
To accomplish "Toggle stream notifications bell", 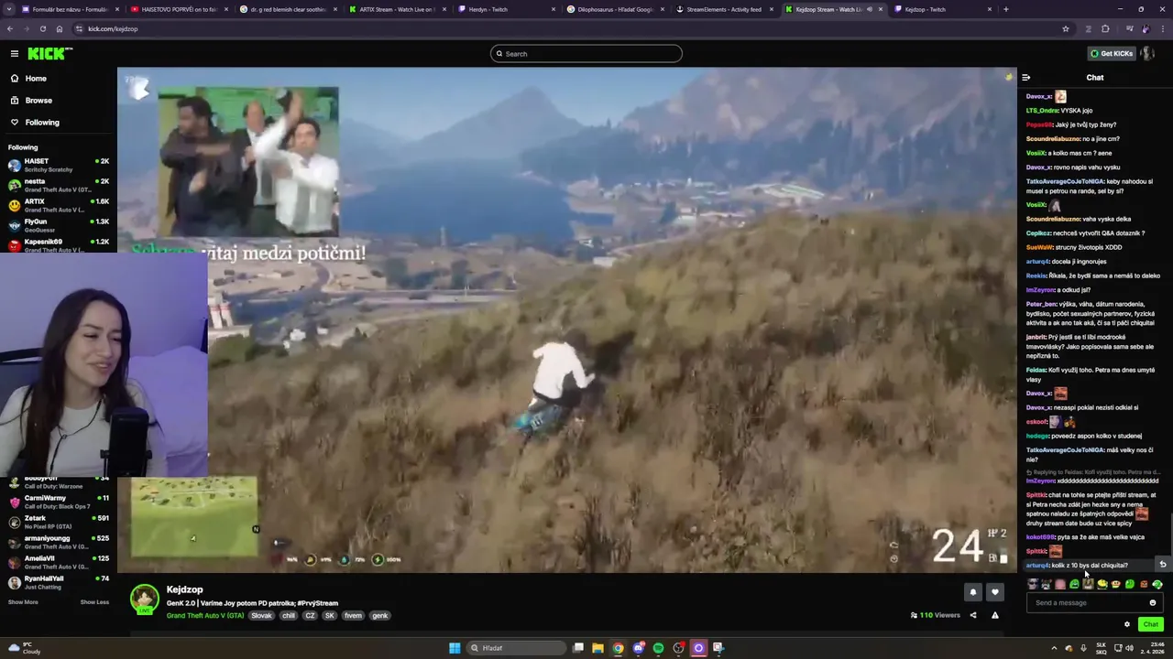I will (973, 593).
